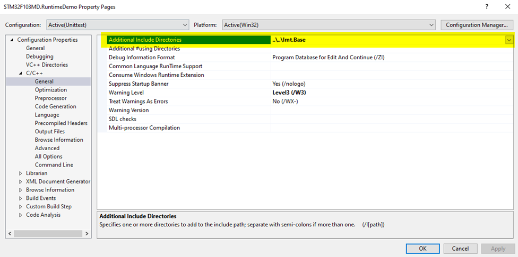Expand the Code Analysis node
Viewport: 518px width, 257px height.
21,215
